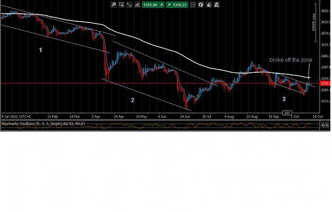Click the '23 Aug' date label

(252, 117)
